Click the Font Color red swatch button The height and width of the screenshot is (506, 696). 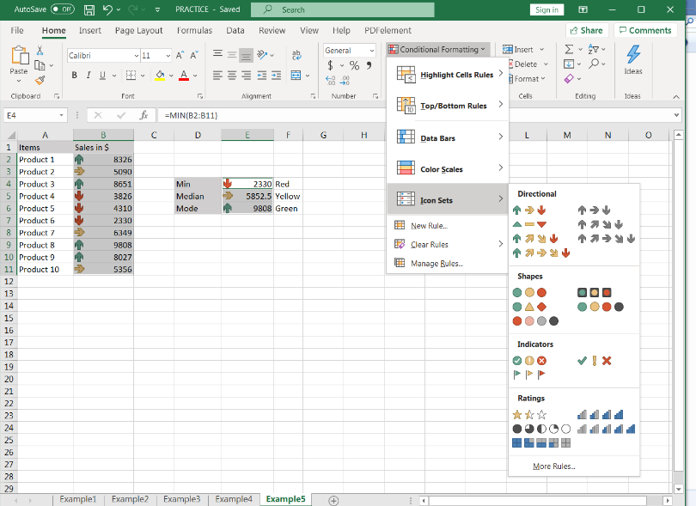[184, 76]
